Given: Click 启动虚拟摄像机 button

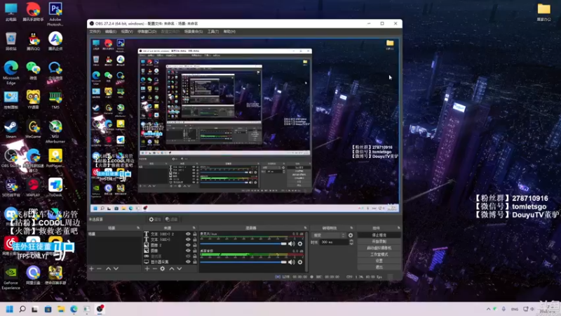Looking at the screenshot, I should [379, 248].
